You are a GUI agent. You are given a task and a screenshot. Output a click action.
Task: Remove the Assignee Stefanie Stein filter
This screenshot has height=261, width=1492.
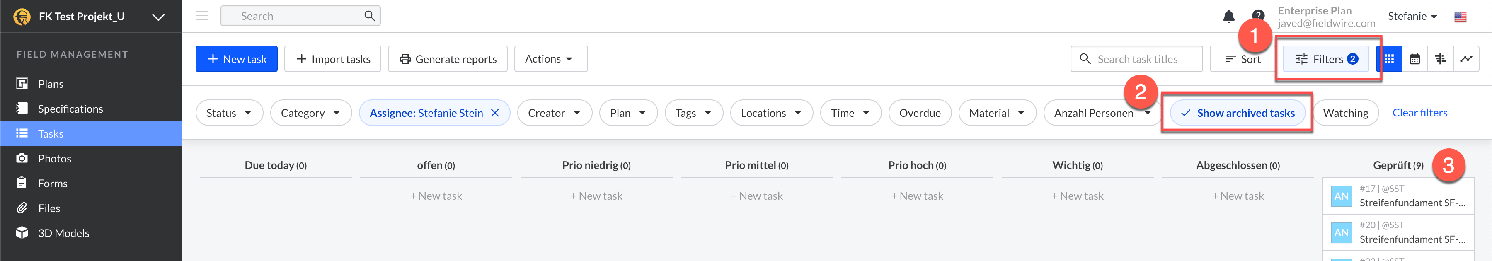(495, 113)
